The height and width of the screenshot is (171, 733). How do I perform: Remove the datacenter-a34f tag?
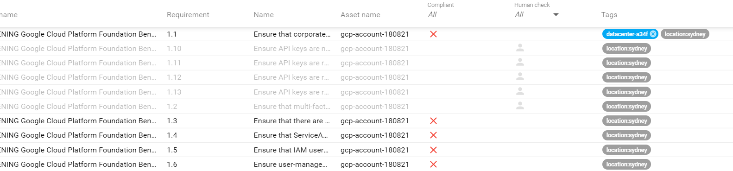pos(653,34)
